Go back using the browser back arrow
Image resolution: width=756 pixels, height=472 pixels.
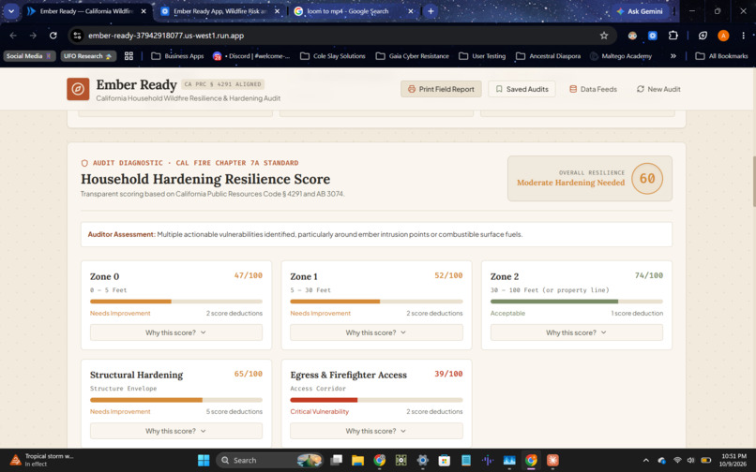pyautogui.click(x=13, y=36)
